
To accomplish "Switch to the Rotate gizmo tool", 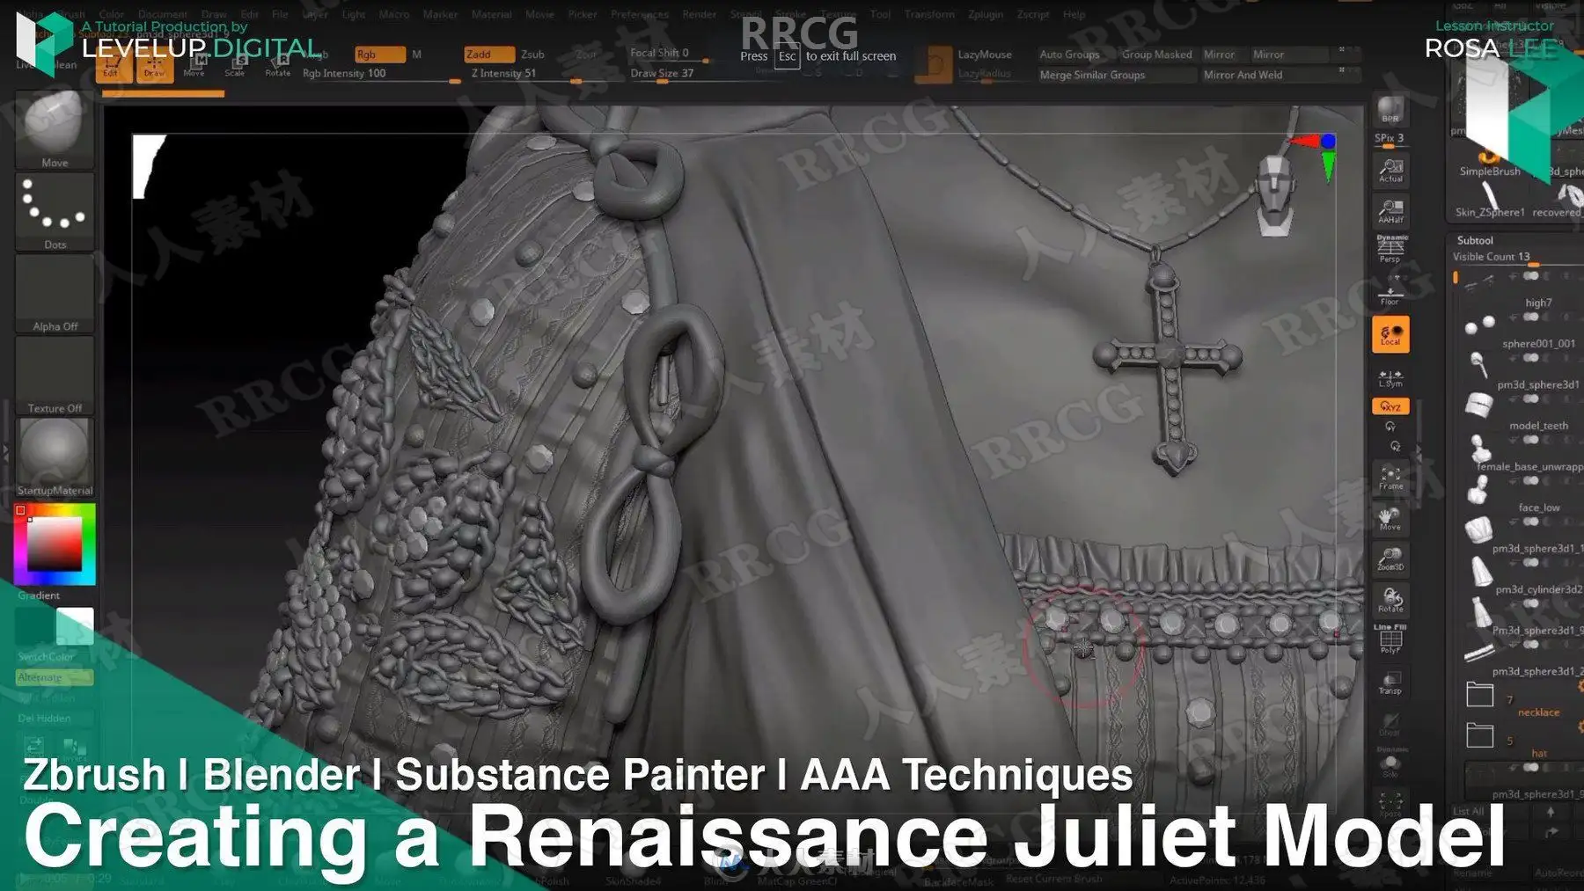I will 278,66.
